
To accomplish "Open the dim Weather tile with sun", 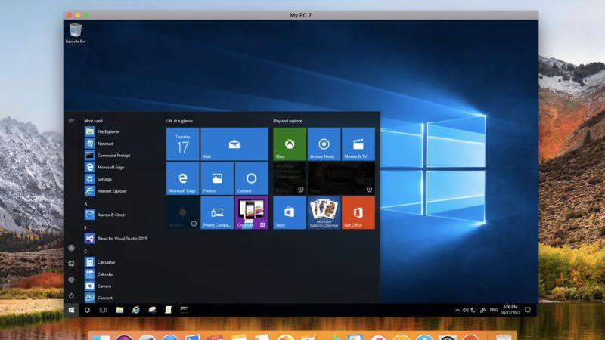I will tap(183, 212).
